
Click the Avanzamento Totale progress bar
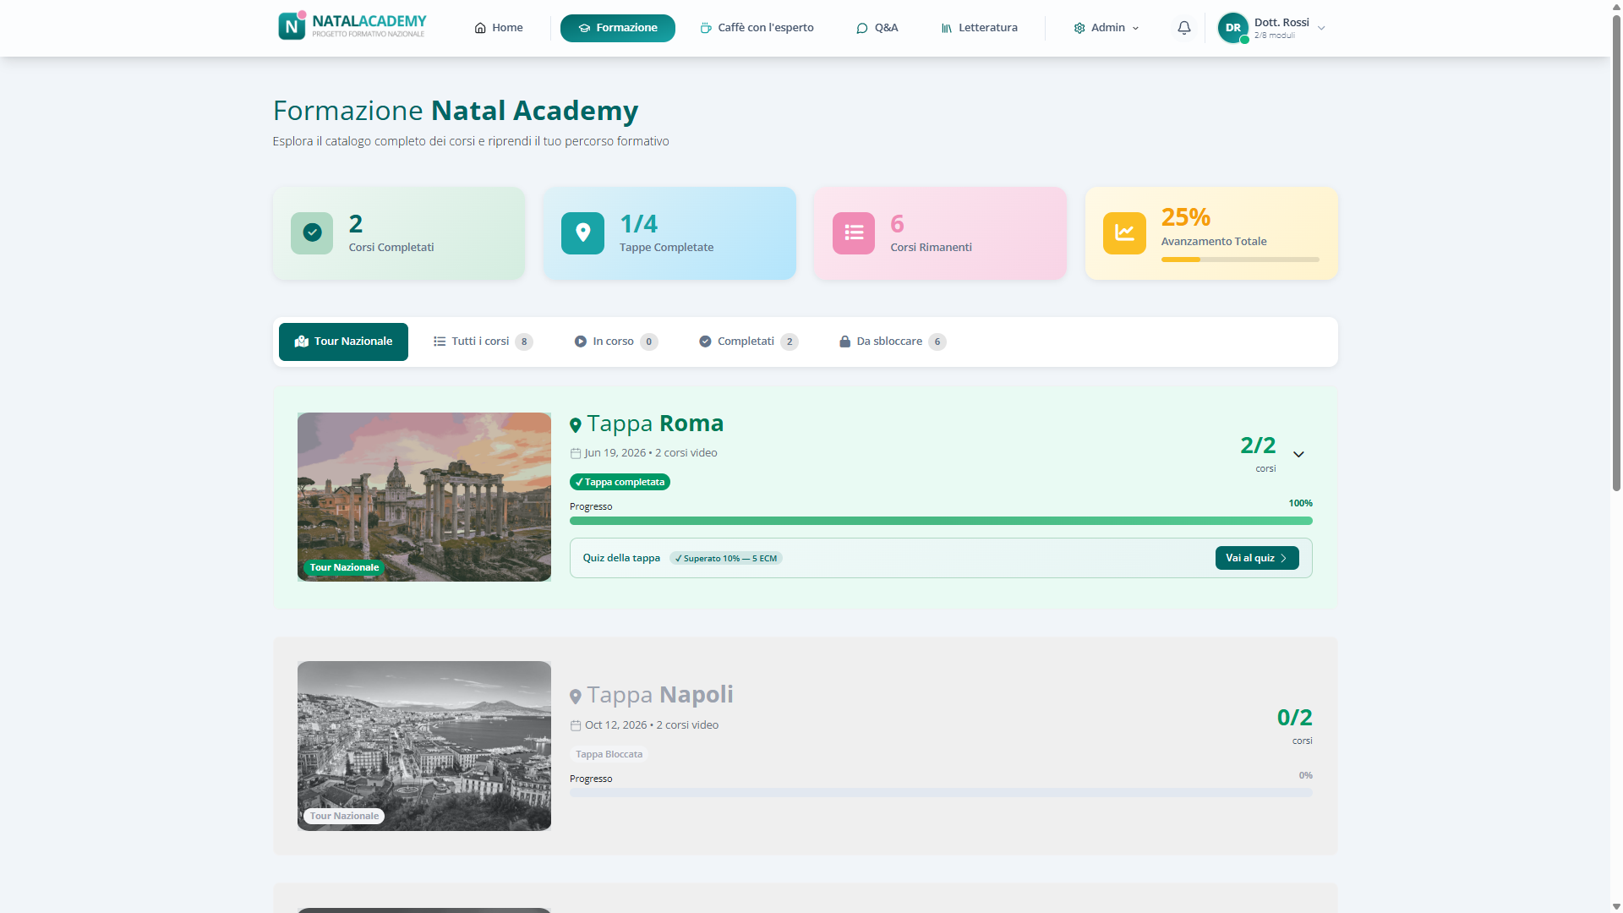[1240, 260]
